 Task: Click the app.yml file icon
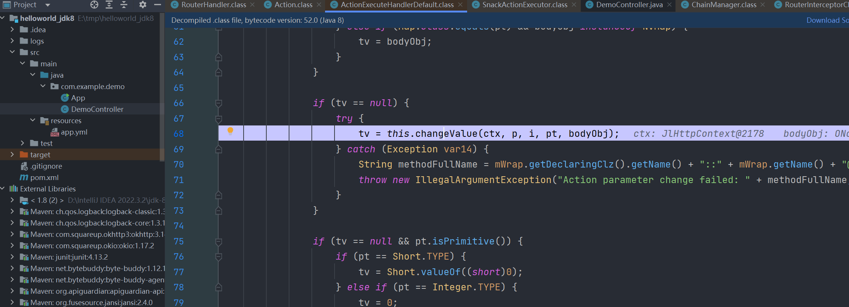point(55,132)
